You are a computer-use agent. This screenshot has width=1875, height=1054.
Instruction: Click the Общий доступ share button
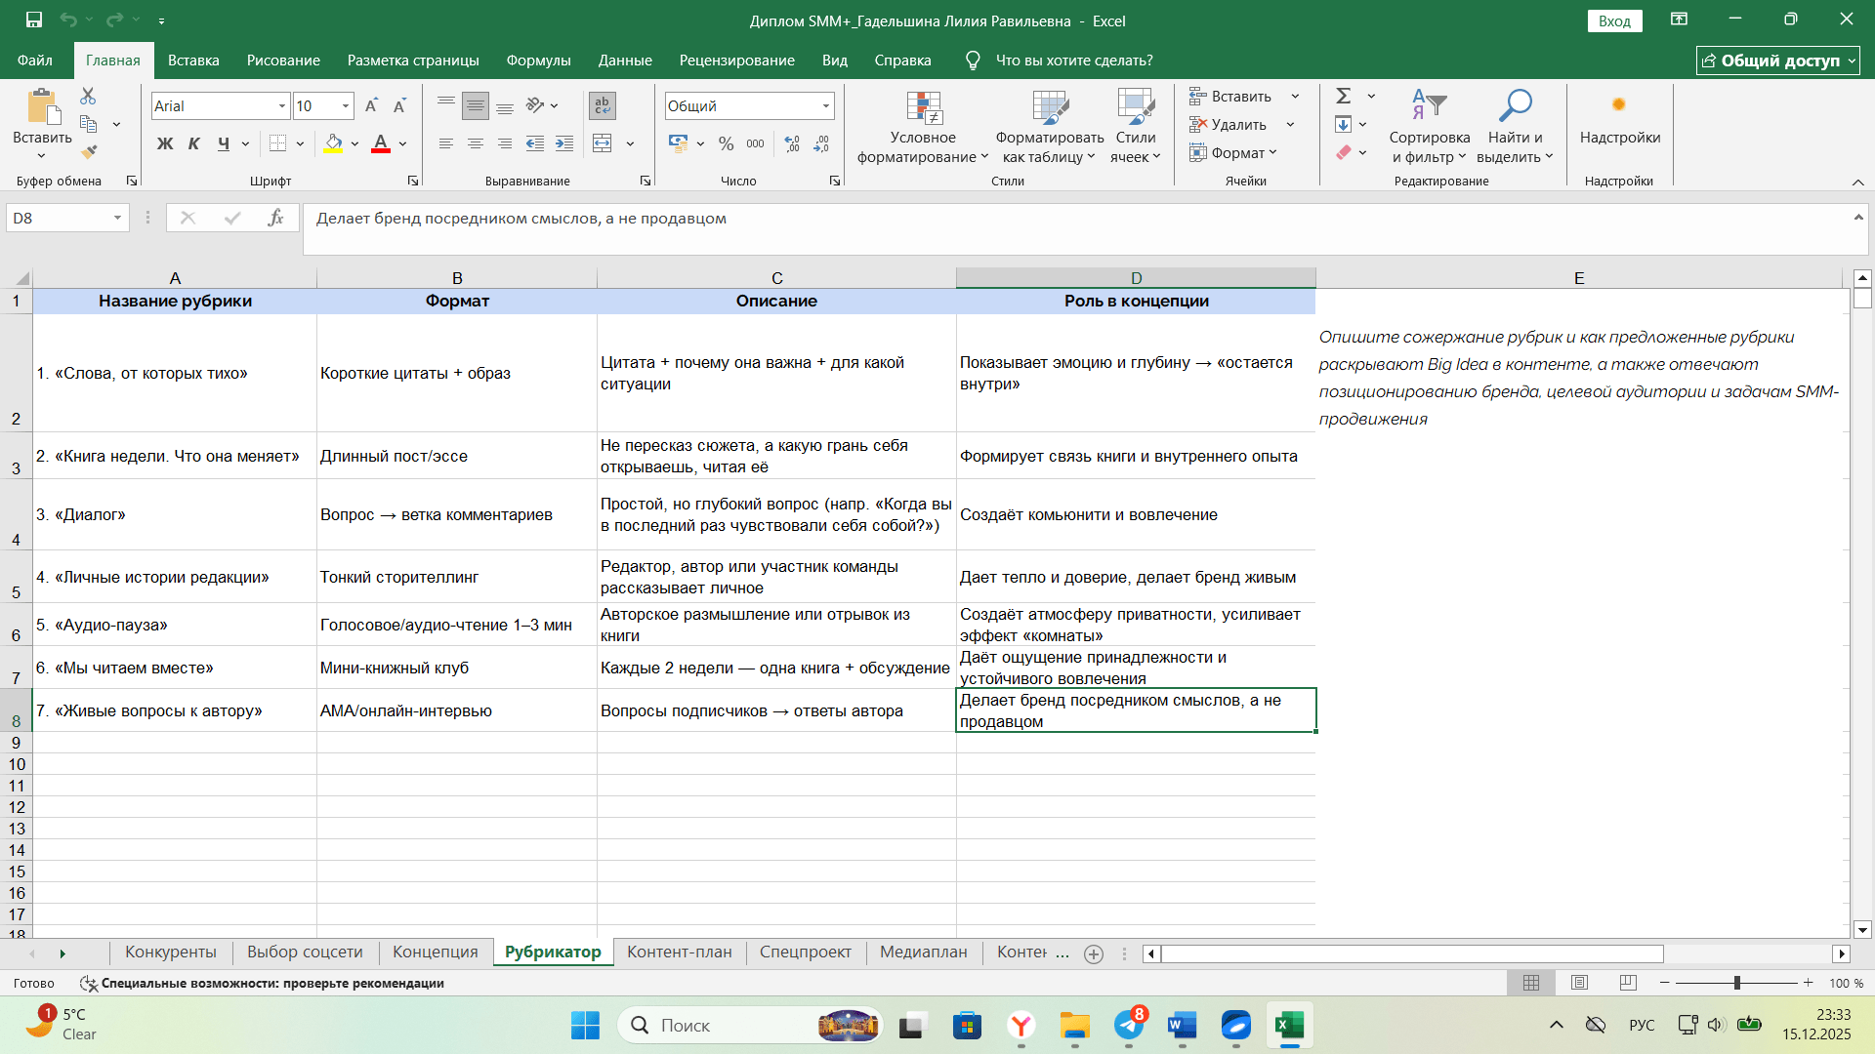[1777, 61]
